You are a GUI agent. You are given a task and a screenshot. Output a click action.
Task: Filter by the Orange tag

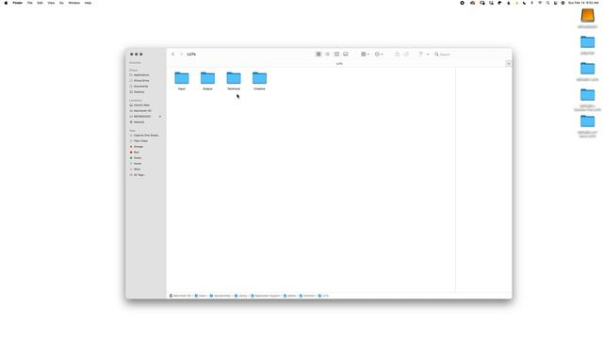[139, 147]
